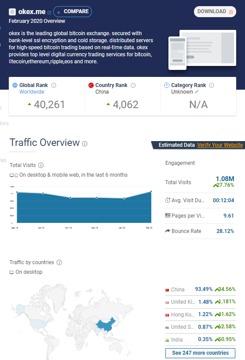Click the 0.35% India traffic share

coord(205,340)
